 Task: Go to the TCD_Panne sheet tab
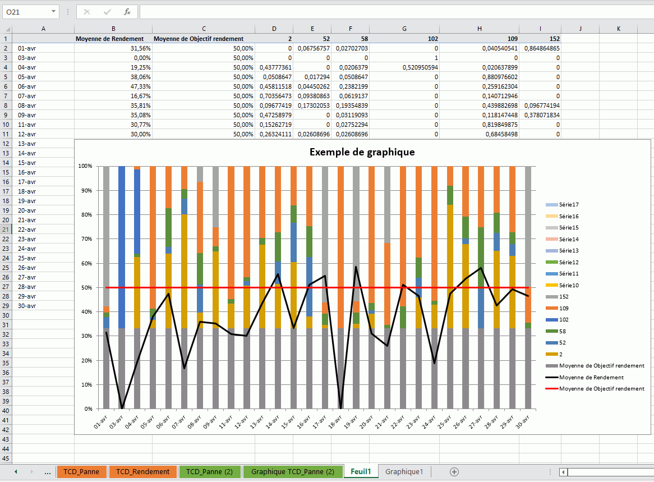[81, 472]
